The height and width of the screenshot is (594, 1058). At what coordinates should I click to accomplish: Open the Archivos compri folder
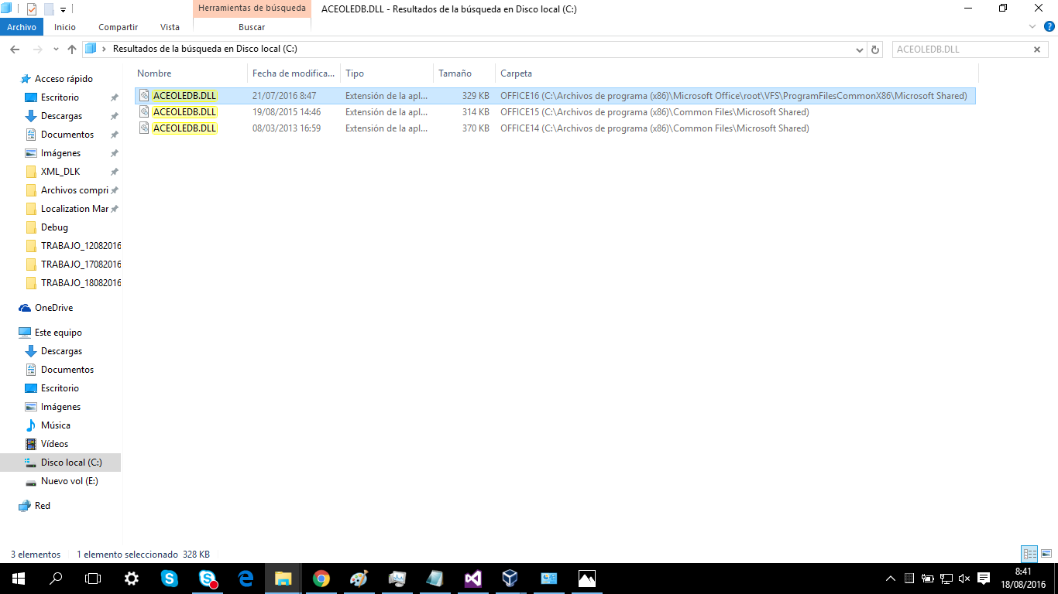(74, 190)
